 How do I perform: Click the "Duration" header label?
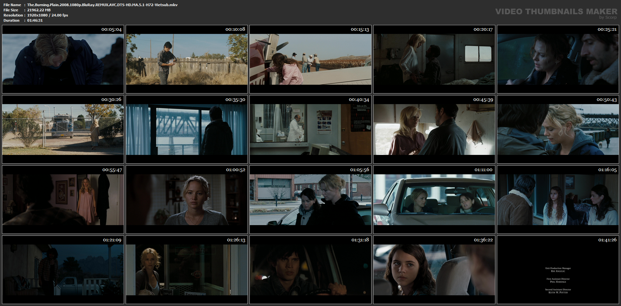click(x=12, y=20)
